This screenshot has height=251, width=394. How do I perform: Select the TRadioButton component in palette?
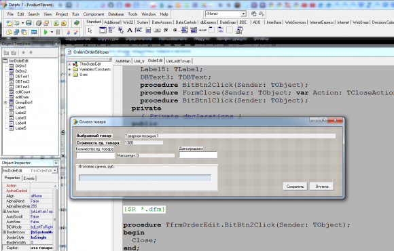point(175,31)
